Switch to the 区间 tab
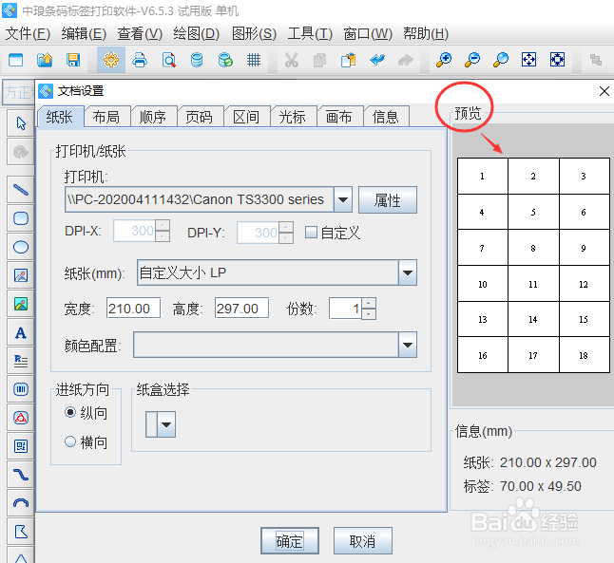This screenshot has height=563, width=614. (x=246, y=117)
